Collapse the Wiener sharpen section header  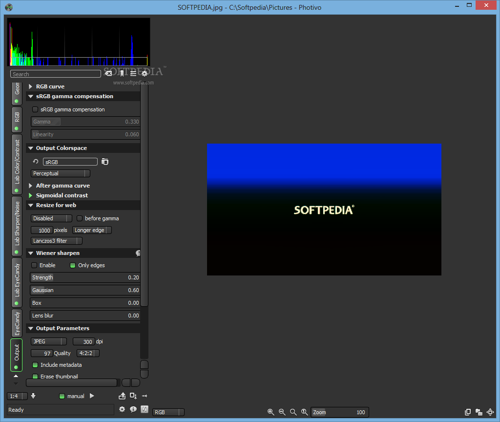tap(58, 253)
